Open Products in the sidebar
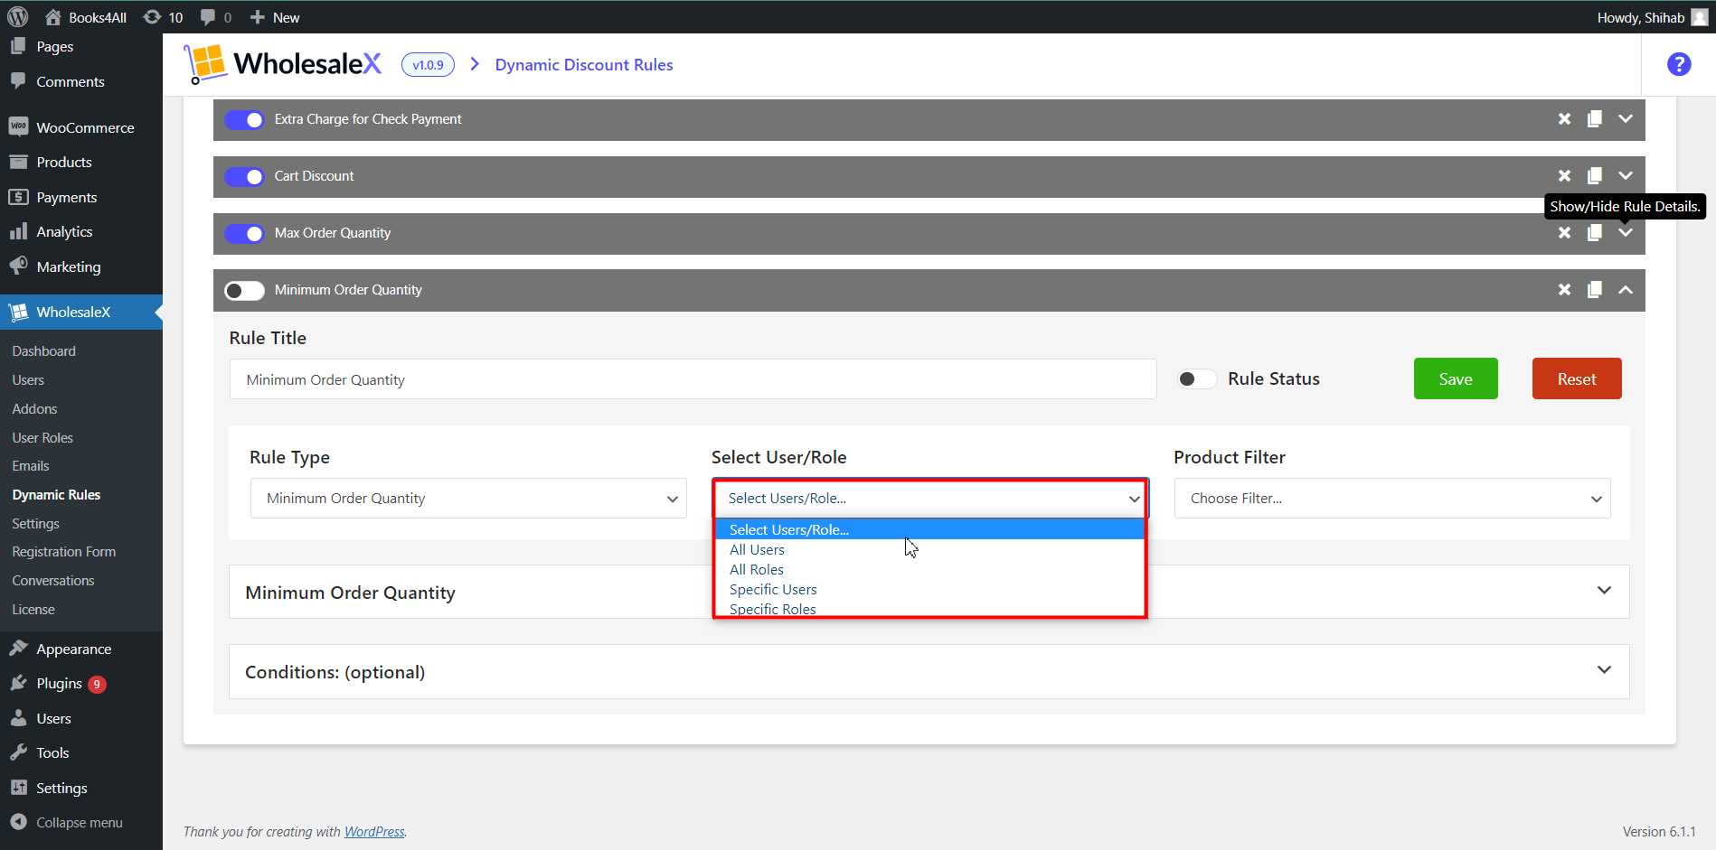This screenshot has width=1716, height=850. 81,163
